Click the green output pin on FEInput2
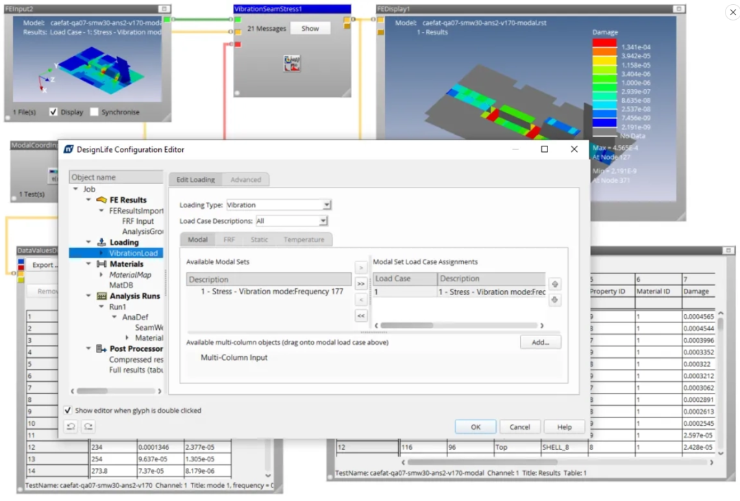This screenshot has height=501, width=740. click(166, 19)
